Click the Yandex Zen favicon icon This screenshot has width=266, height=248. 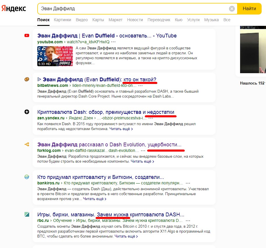(27, 112)
